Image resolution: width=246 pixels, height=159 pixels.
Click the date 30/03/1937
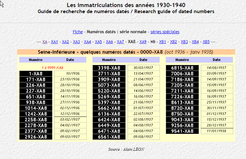(x=143, y=68)
